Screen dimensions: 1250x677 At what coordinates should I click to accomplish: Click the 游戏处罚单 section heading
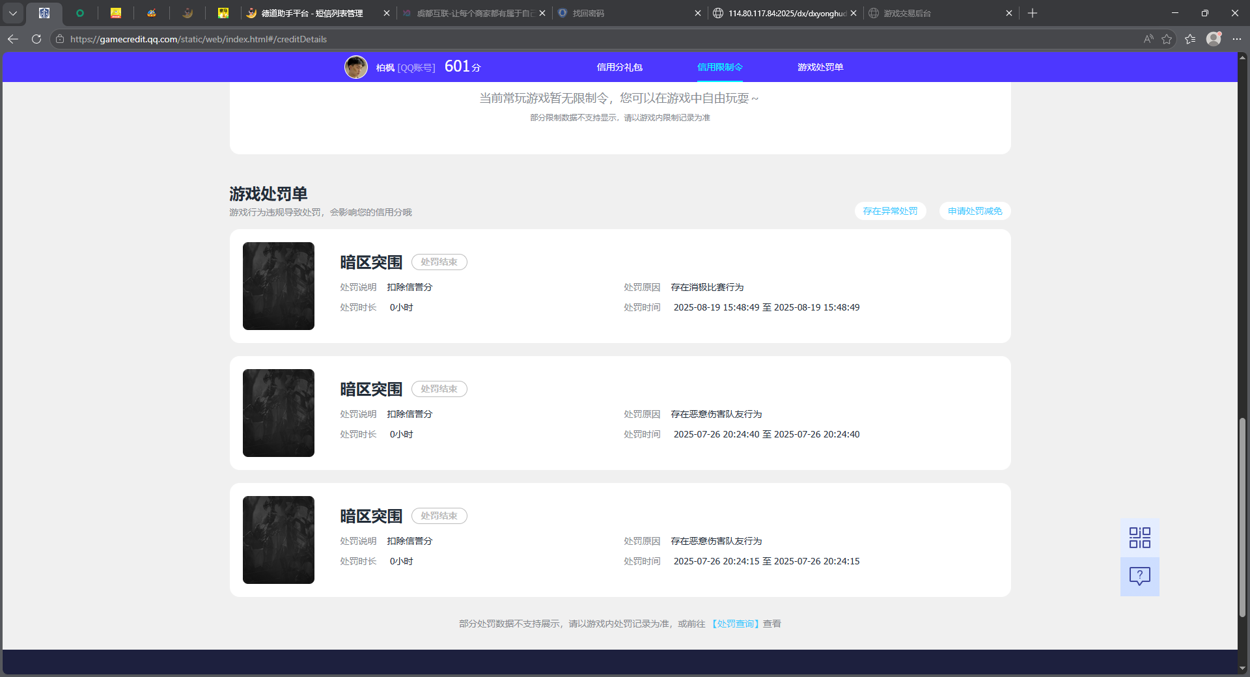coord(268,194)
